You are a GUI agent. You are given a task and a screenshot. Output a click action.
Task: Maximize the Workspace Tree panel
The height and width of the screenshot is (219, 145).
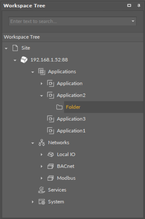tap(129, 5)
